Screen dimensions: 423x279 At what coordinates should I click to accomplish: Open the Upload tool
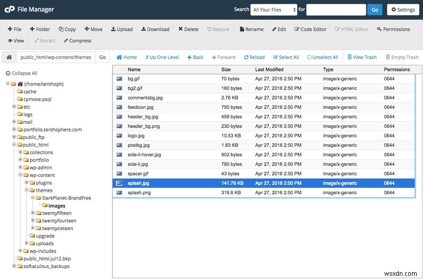click(122, 29)
